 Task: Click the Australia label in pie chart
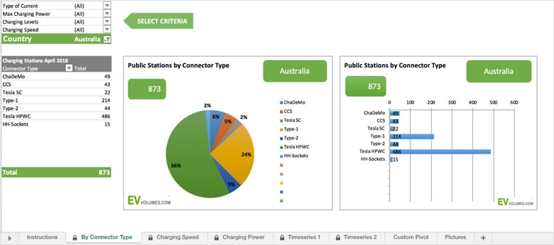point(294,71)
